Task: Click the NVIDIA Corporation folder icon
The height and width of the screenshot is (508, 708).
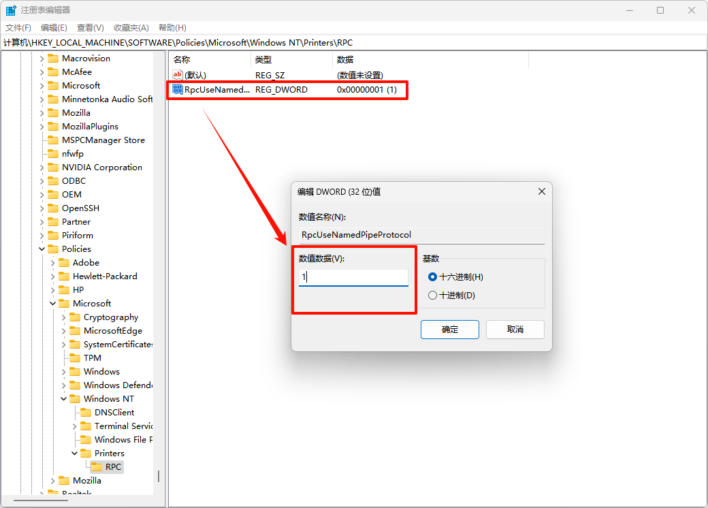Action: (53, 168)
